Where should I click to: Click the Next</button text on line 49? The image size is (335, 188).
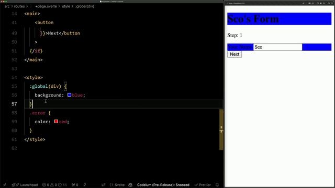[x=64, y=33]
